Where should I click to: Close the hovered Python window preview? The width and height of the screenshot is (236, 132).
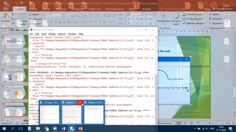coord(80,103)
